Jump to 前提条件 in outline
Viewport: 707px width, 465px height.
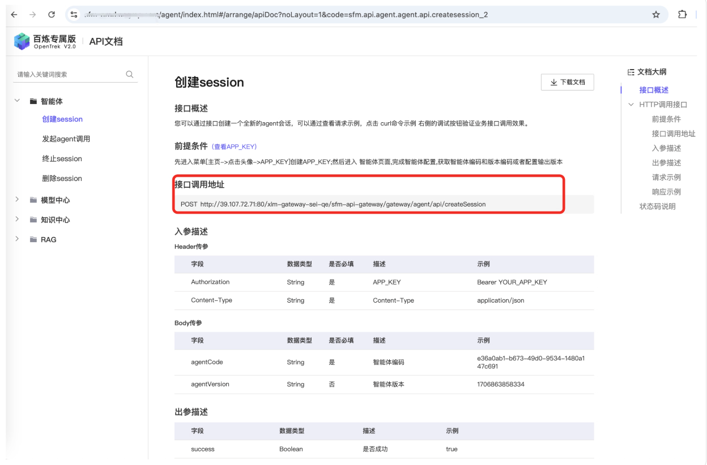pos(666,119)
